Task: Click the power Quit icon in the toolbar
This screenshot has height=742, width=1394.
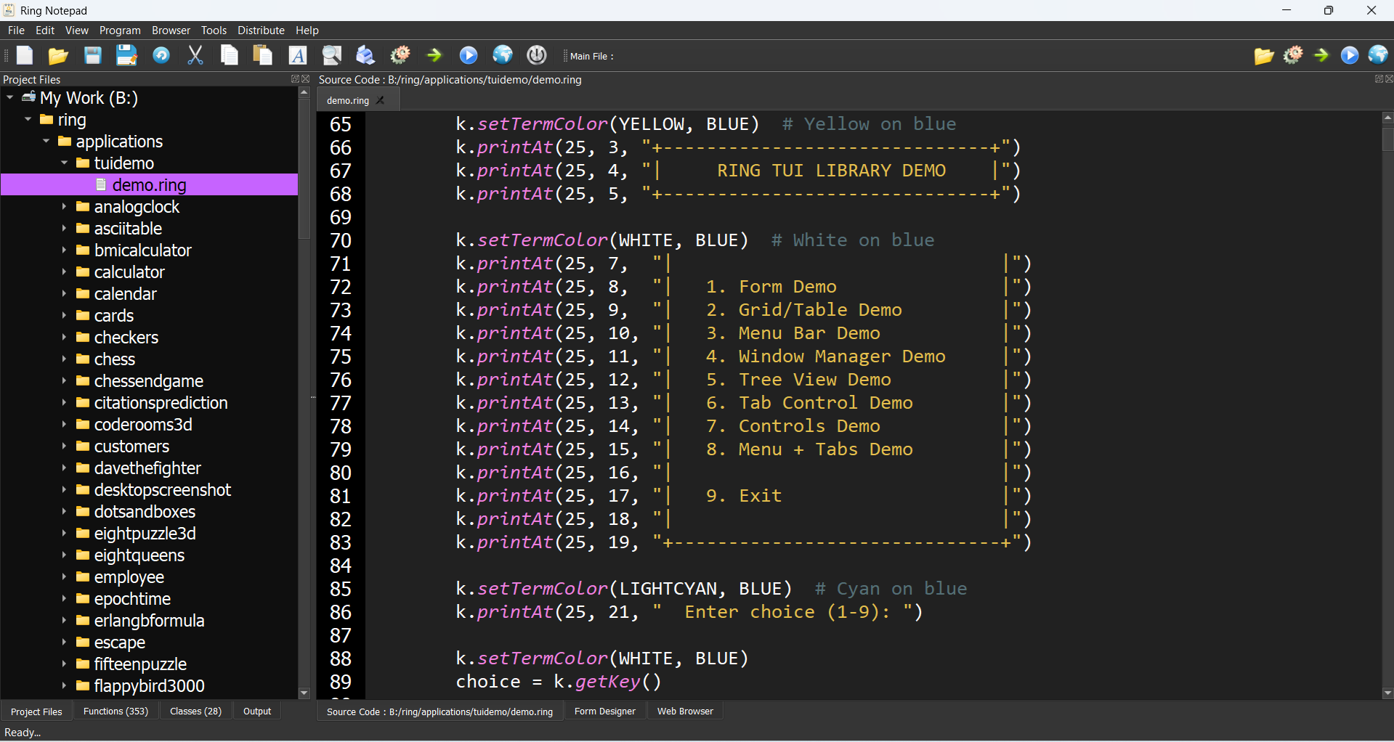Action: [x=537, y=56]
